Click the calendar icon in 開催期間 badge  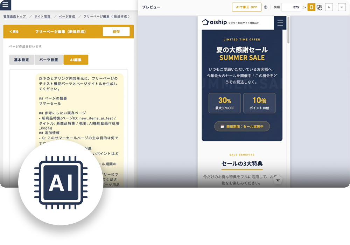(x=222, y=126)
